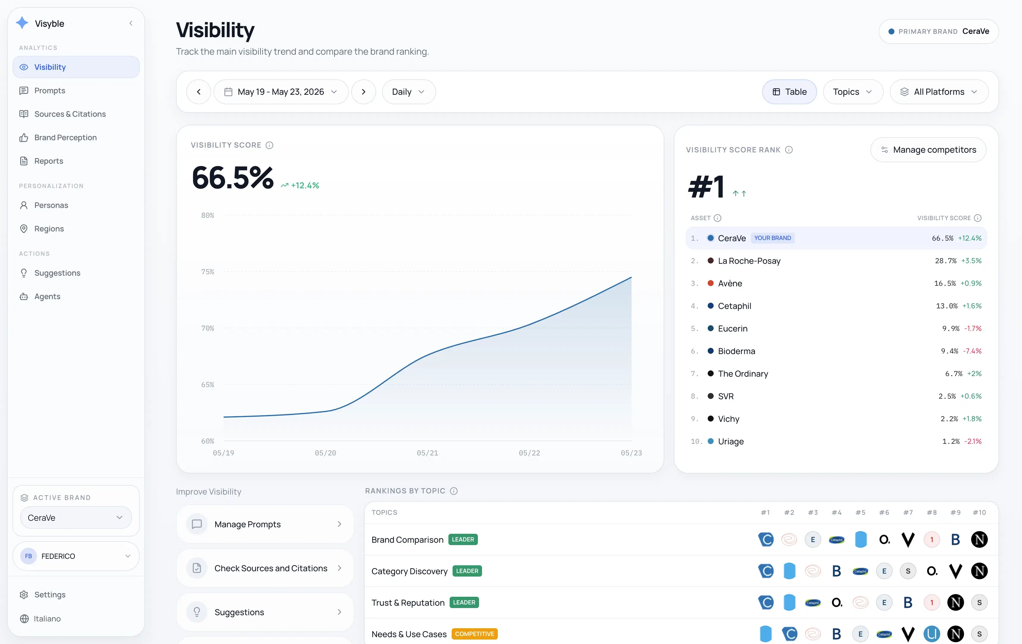Click the Personas person icon
Viewport: 1022px width, 644px height.
[24, 205]
